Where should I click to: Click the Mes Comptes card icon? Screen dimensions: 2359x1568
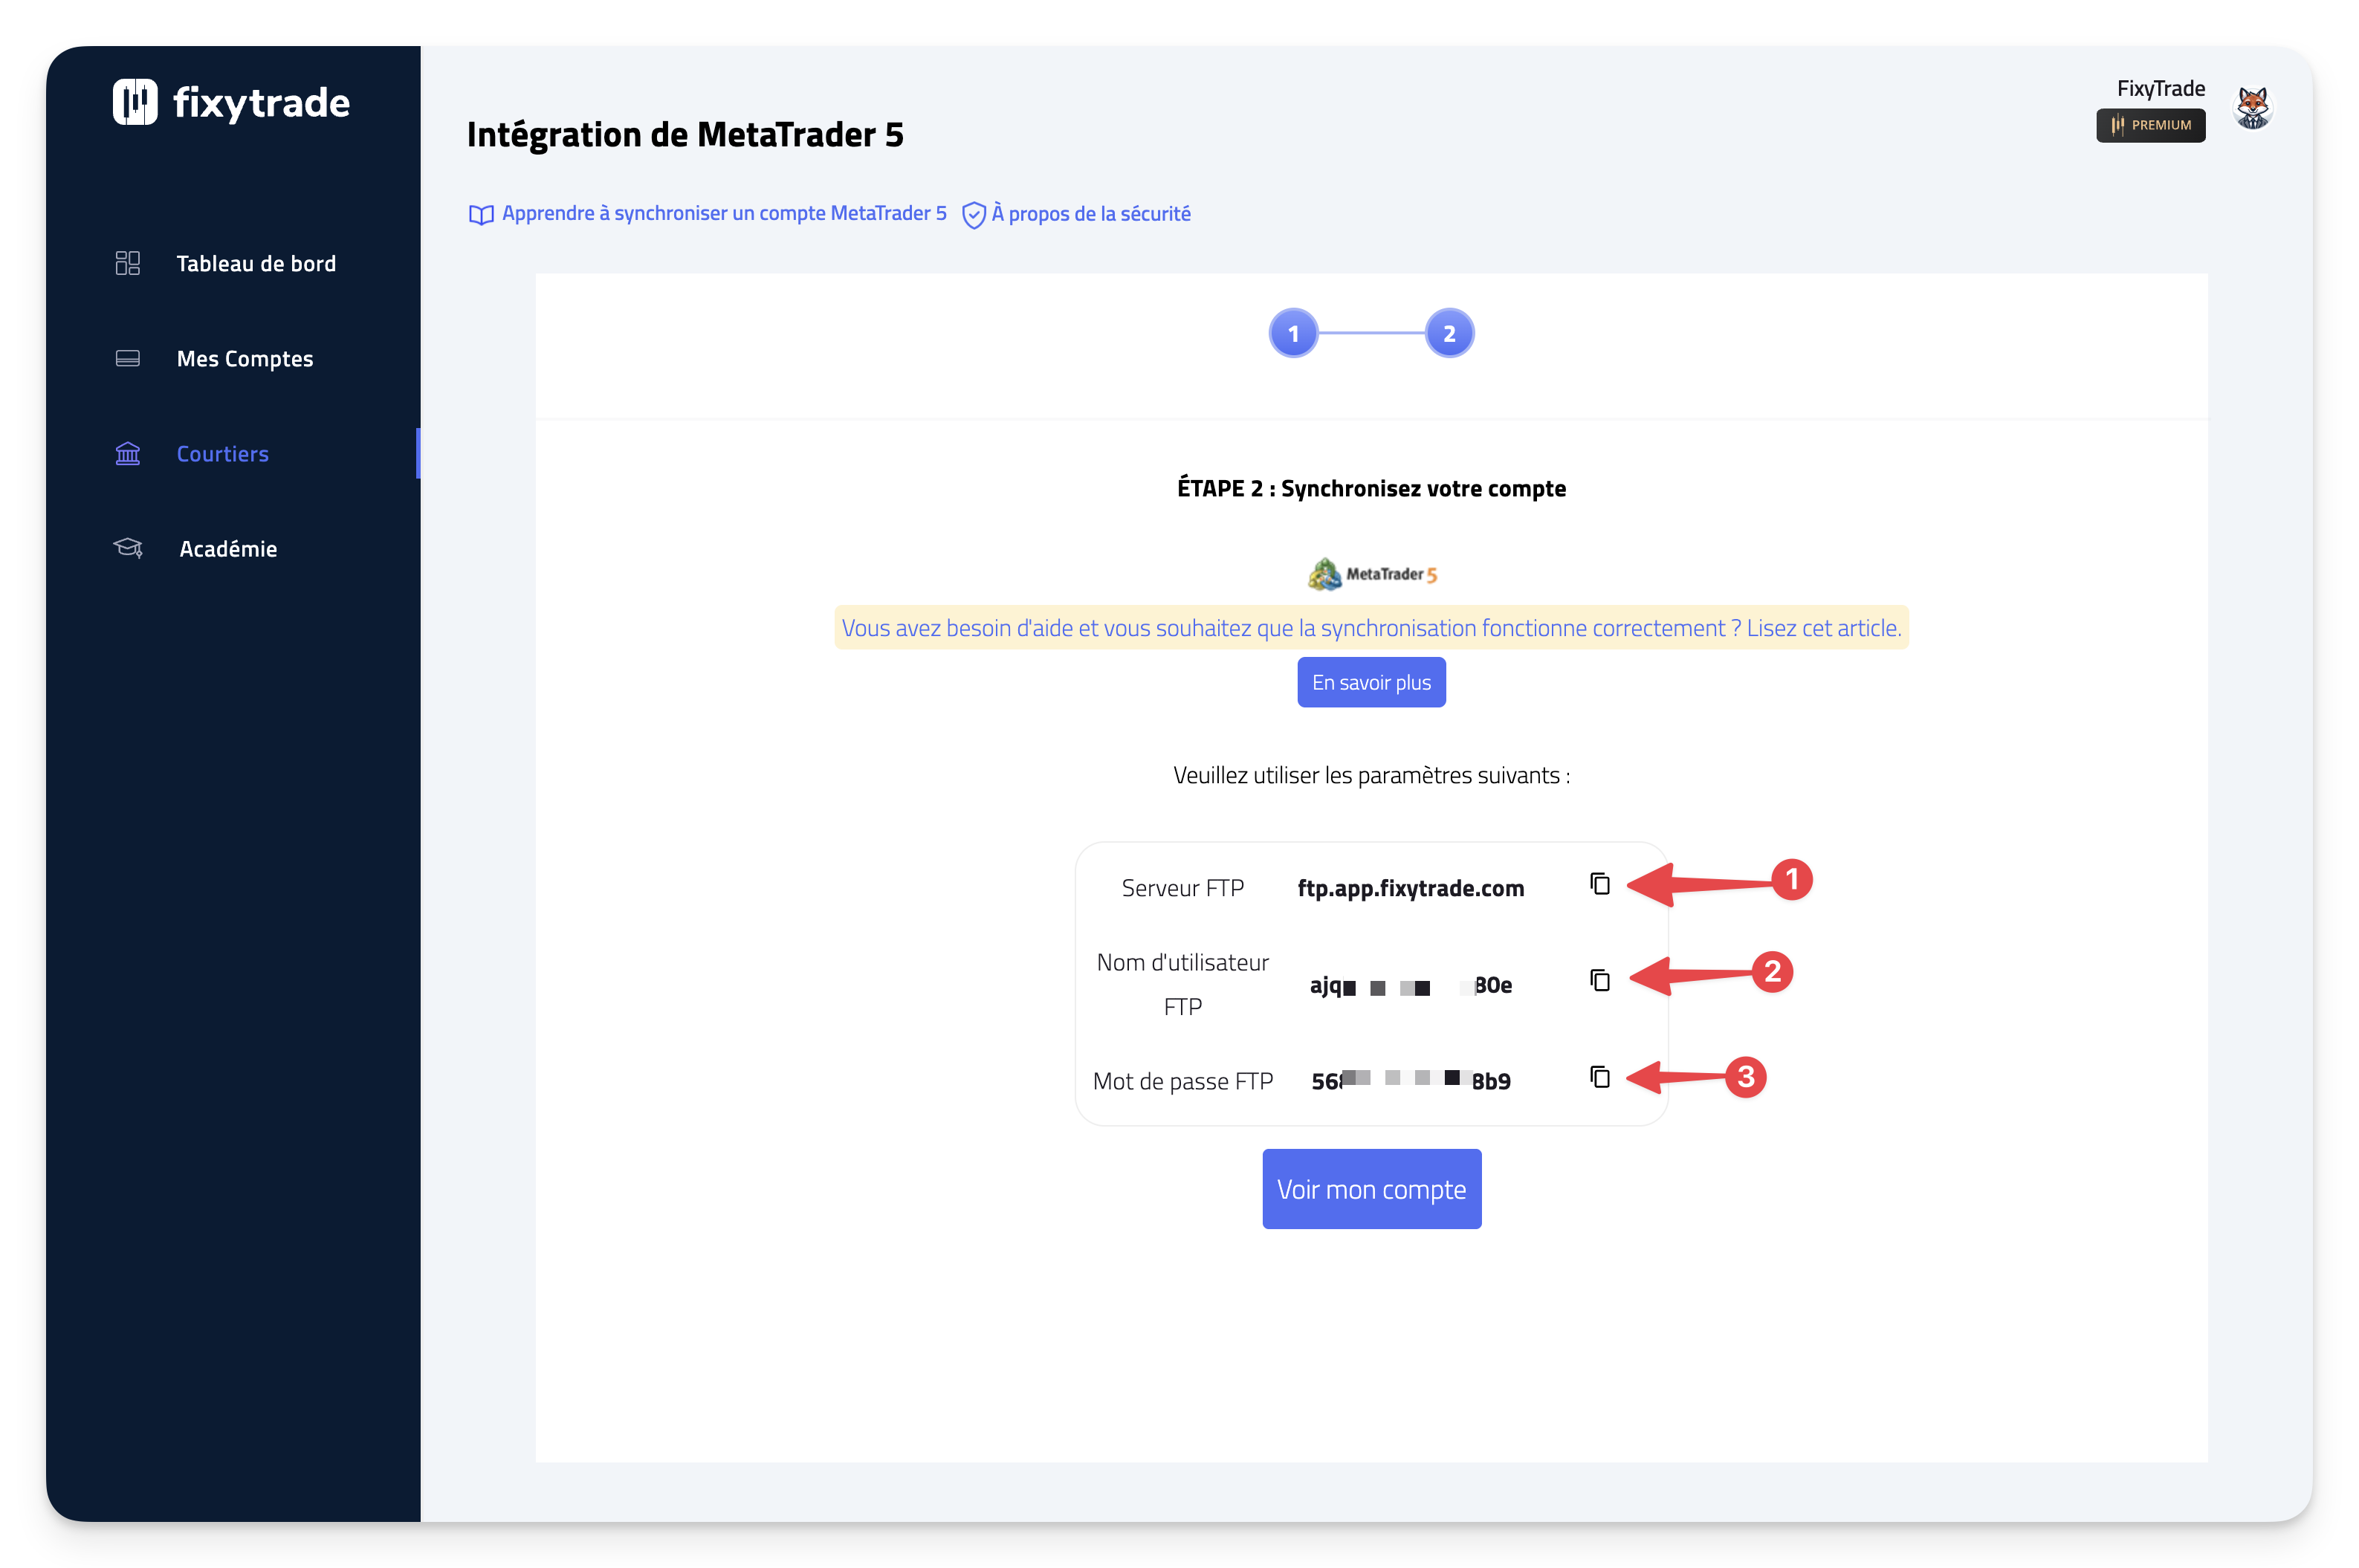(128, 358)
